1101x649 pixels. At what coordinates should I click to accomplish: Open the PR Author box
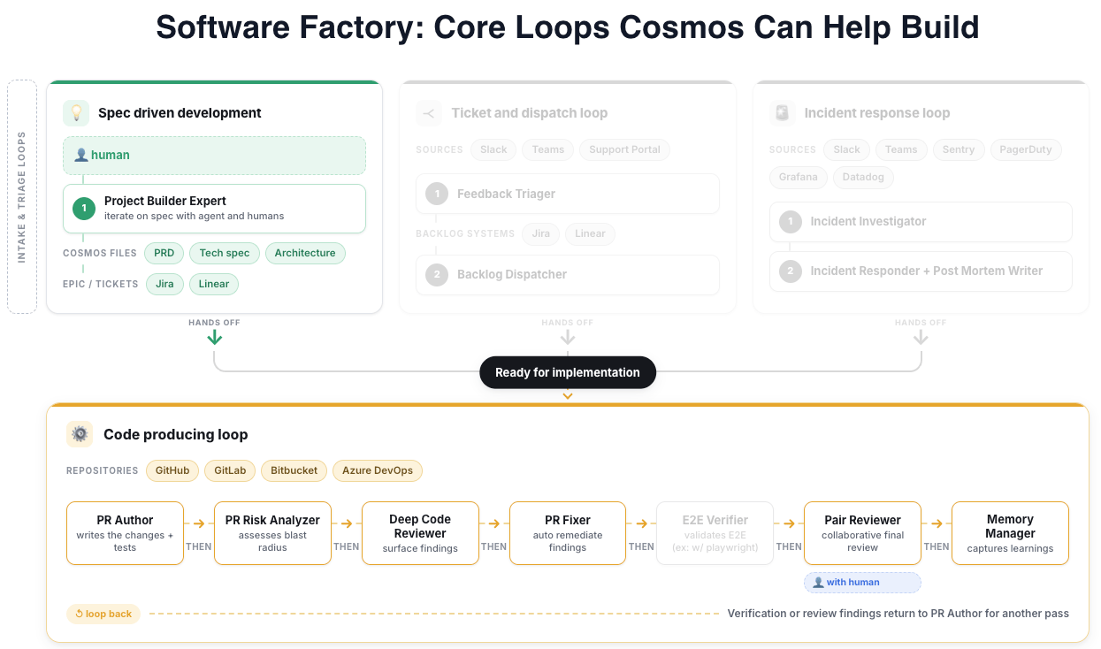pos(126,533)
